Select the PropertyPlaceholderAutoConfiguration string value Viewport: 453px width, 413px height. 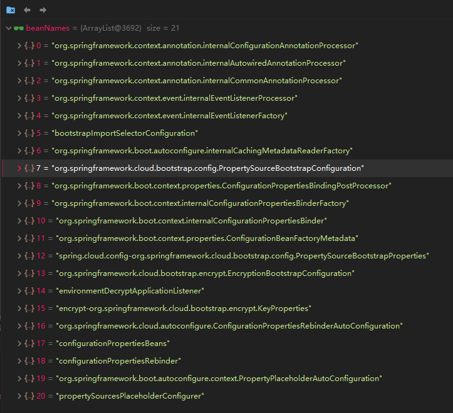pos(219,379)
